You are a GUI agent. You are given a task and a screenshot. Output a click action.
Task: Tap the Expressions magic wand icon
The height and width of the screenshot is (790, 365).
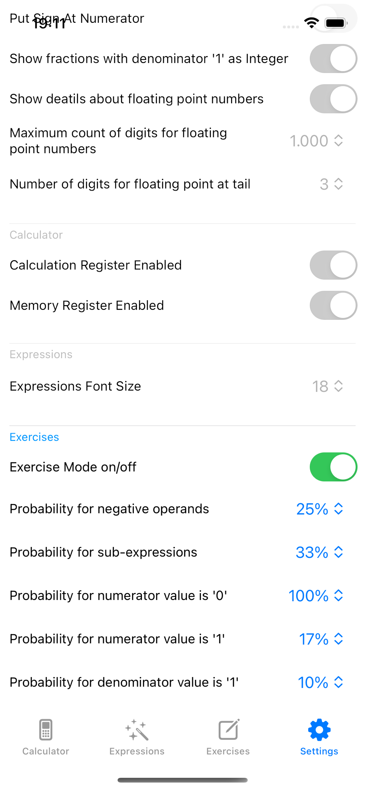tap(137, 730)
